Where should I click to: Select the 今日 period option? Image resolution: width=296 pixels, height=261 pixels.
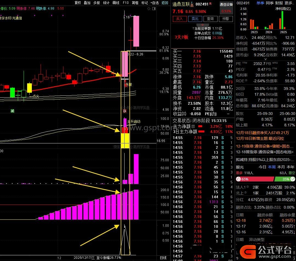[x=262, y=167]
